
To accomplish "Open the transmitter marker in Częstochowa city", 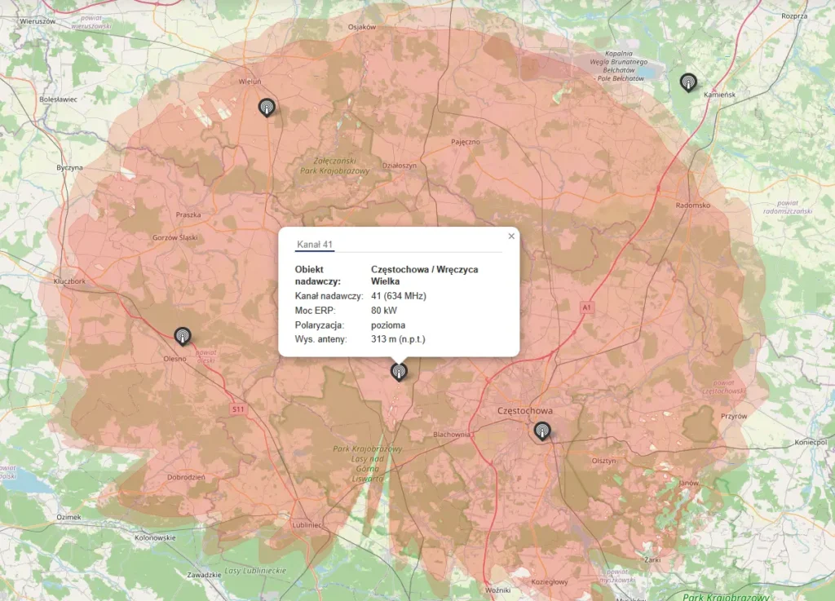I will click(541, 431).
